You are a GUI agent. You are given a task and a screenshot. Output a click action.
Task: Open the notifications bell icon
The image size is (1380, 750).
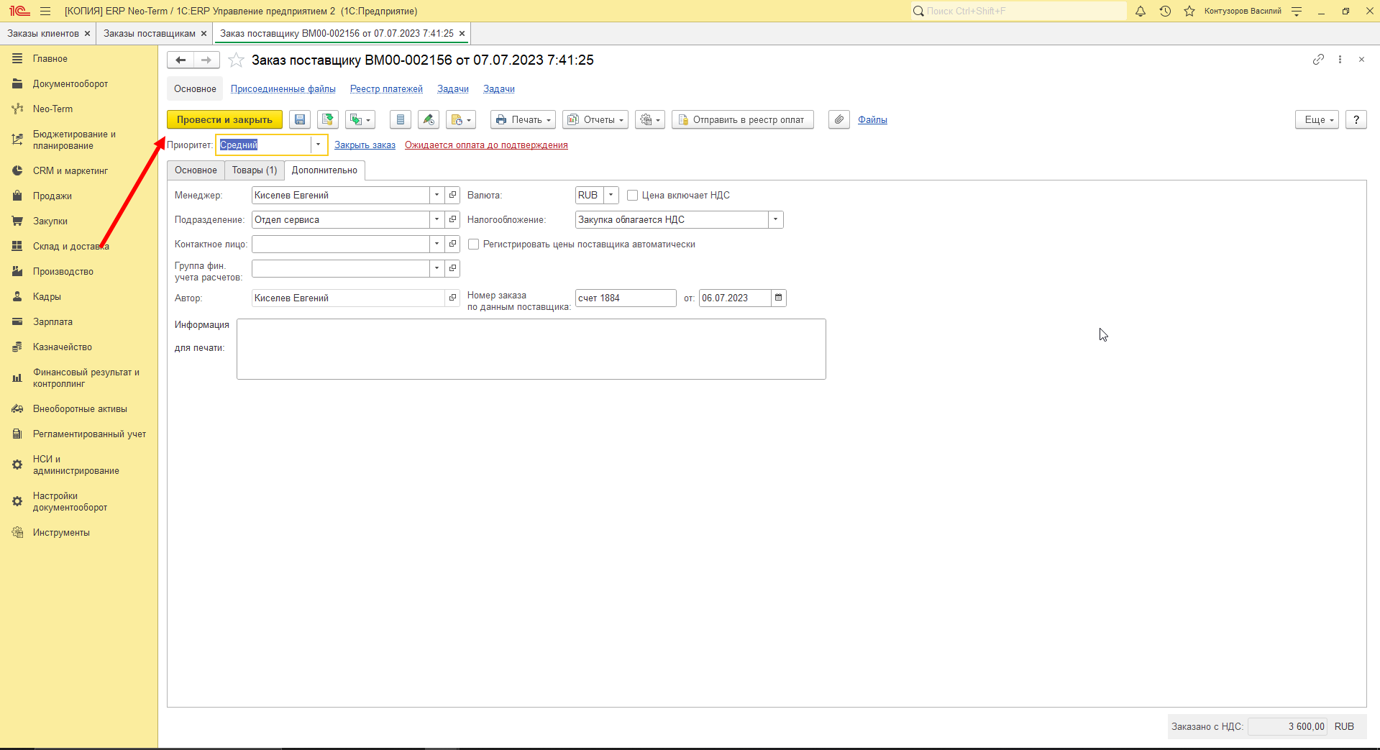pos(1141,11)
